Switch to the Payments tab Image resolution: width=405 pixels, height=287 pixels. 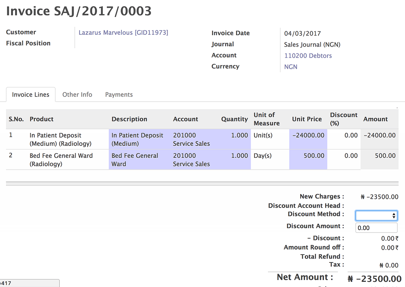(x=119, y=94)
